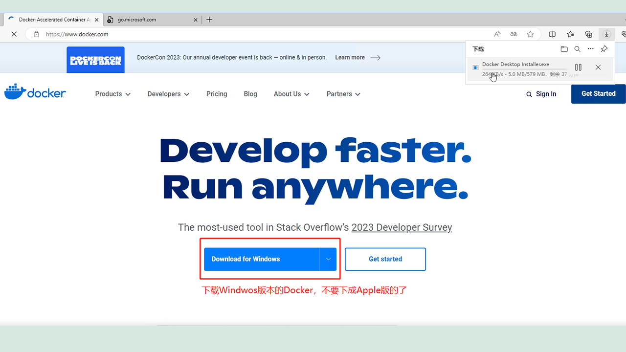Viewport: 626px width, 352px height.
Task: Click the DockerCon 2023 announcement text
Action: click(232, 58)
